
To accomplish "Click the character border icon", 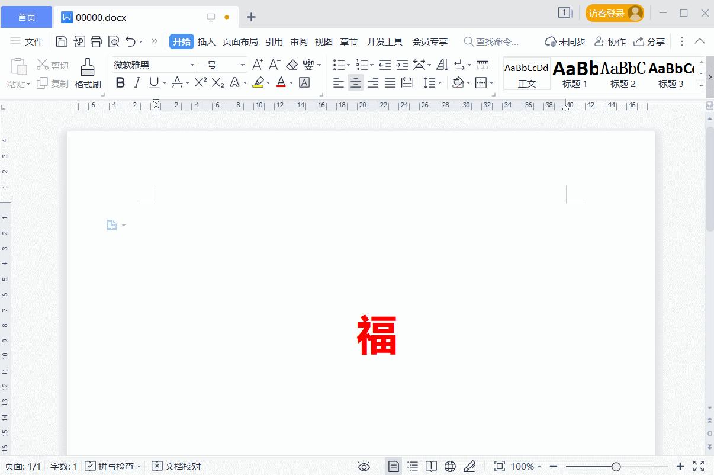I will pos(304,82).
